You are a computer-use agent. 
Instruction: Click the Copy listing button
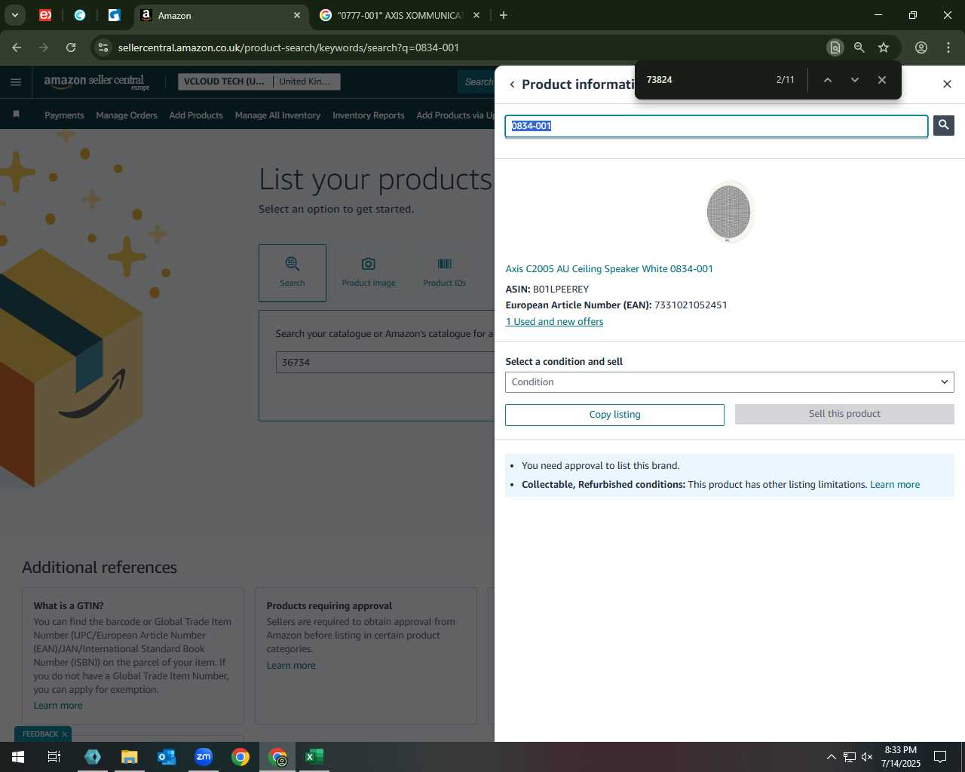click(614, 415)
